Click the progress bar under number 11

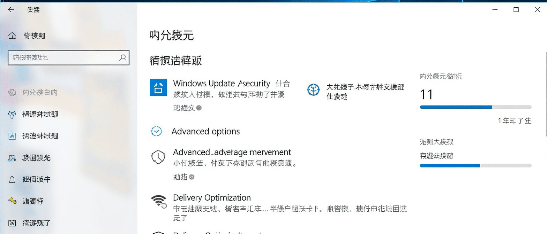tap(475, 107)
